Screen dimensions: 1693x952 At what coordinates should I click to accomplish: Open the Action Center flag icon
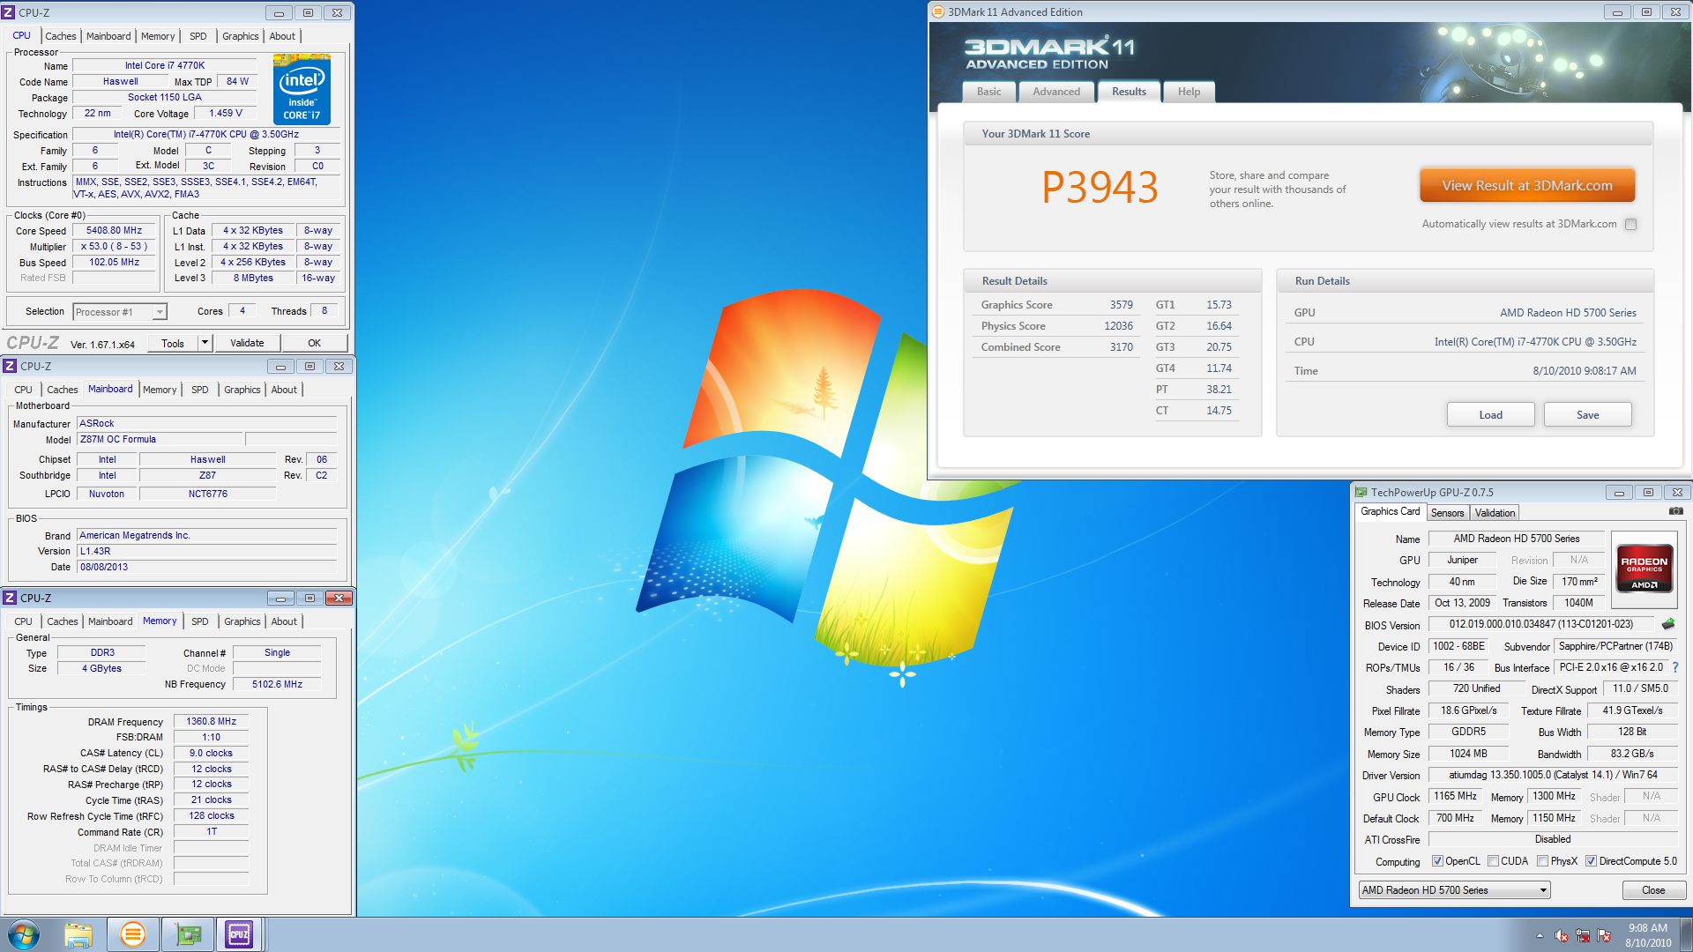tap(1604, 935)
